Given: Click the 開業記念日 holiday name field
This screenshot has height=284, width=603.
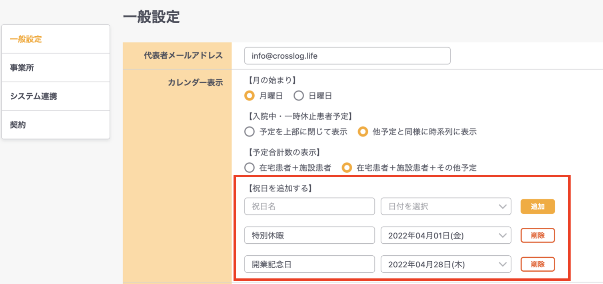Looking at the screenshot, I should point(309,264).
